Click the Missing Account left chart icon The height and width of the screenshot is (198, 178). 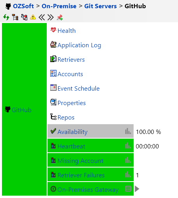[53, 160]
